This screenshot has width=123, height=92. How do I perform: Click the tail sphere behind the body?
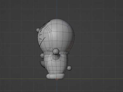(69, 68)
